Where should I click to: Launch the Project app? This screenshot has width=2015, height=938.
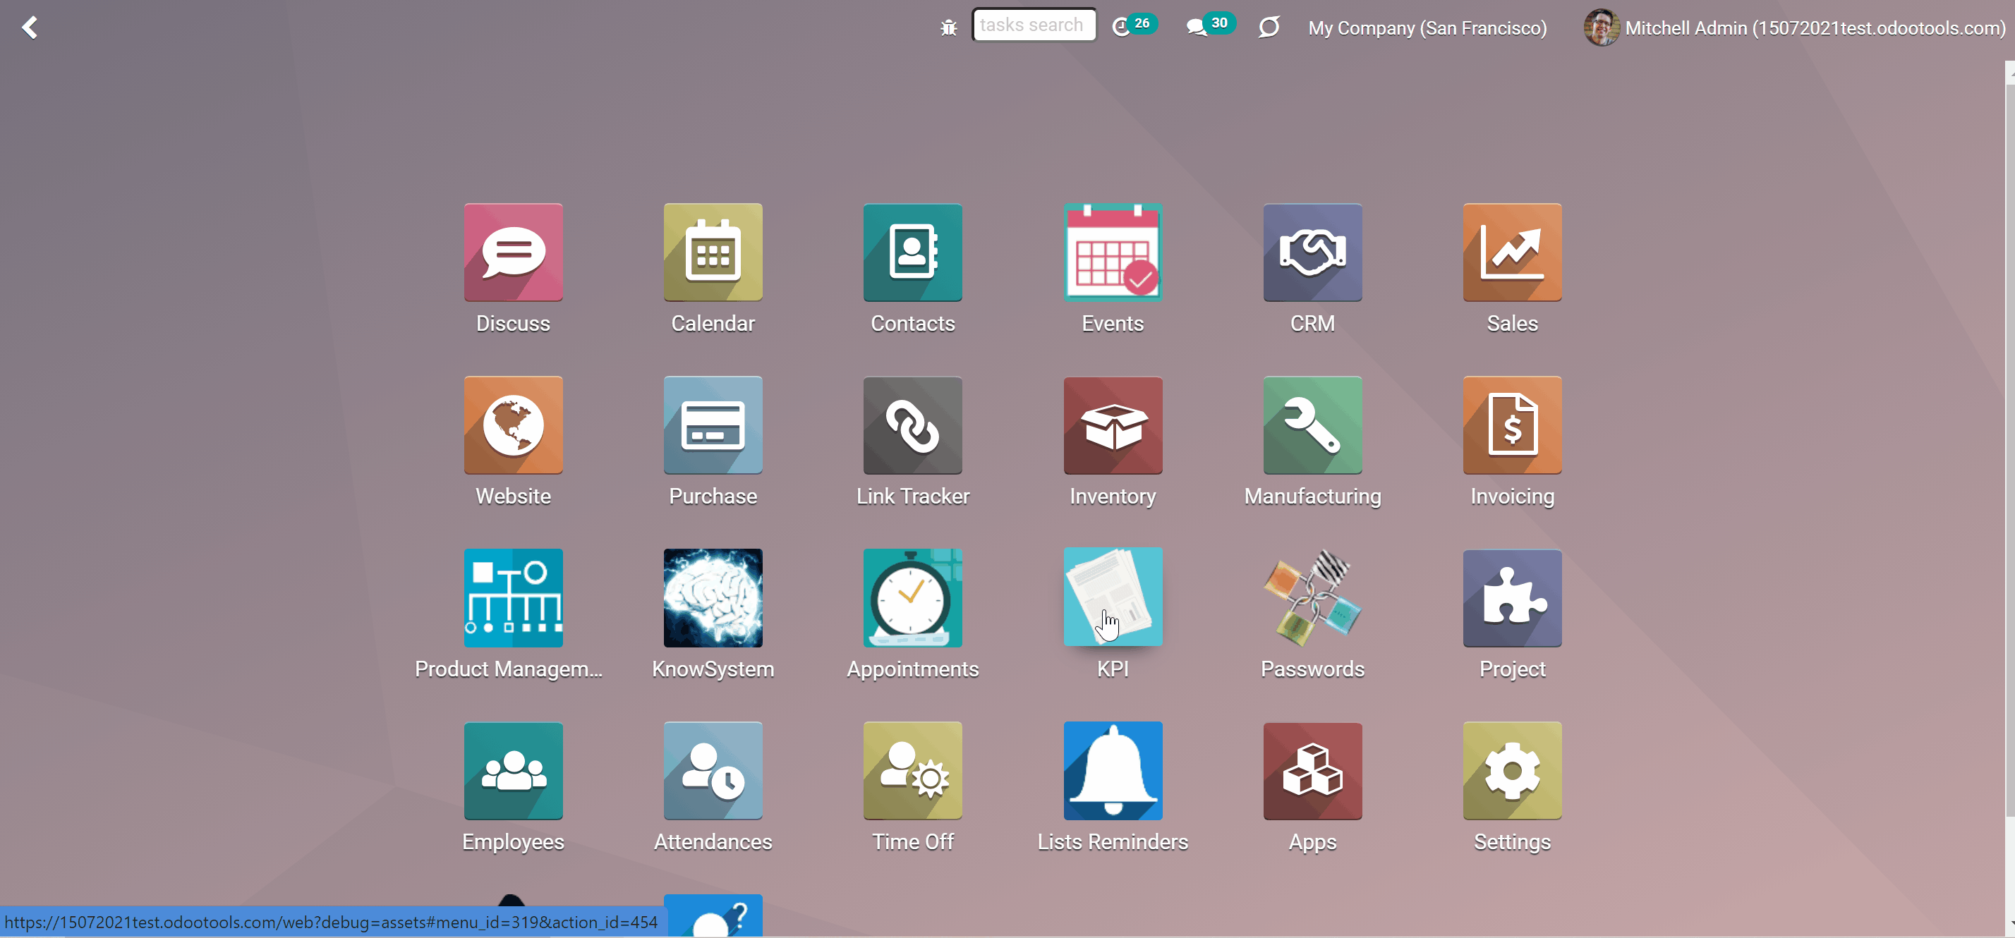pos(1512,598)
